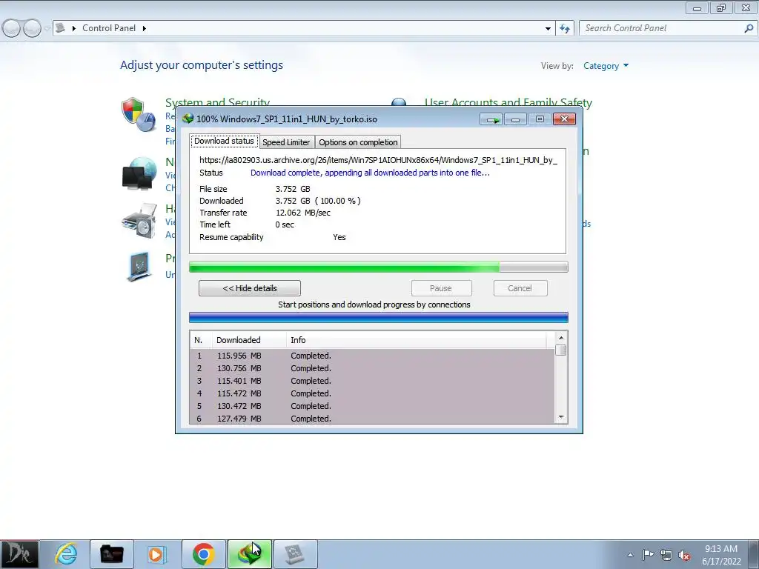The width and height of the screenshot is (759, 569).
Task: Click the blue connections progress bar
Action: point(379,317)
